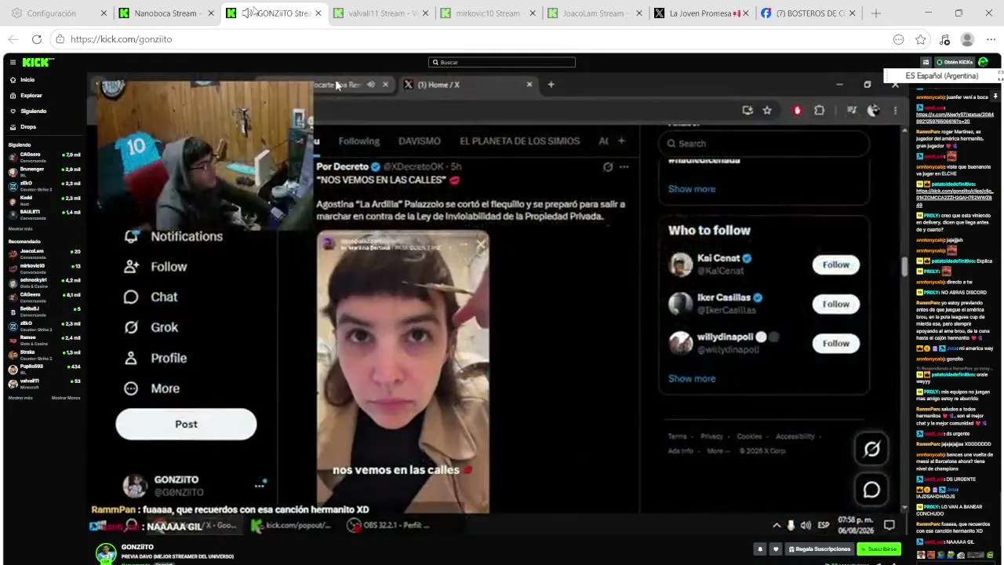The image size is (1004, 565).
Task: Open the browser profile icon
Action: point(967,39)
